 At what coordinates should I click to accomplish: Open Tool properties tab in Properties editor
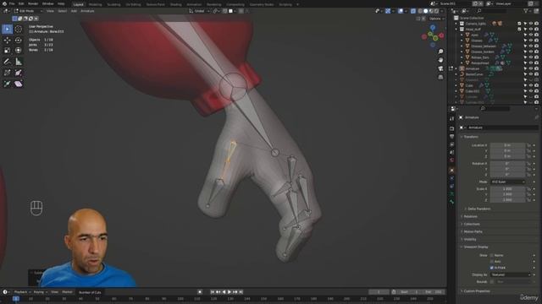pyautogui.click(x=451, y=118)
